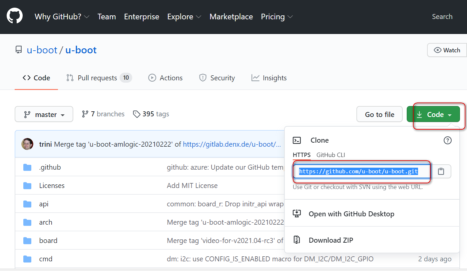
Task: Open the clone help question mark icon
Action: (x=448, y=140)
